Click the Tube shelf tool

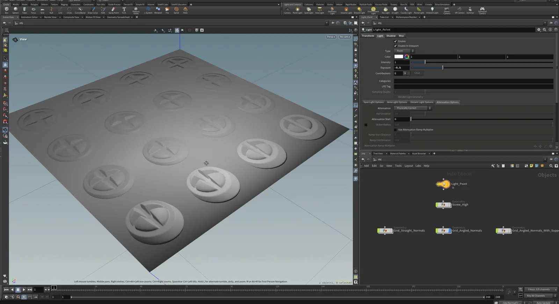[x=24, y=10]
